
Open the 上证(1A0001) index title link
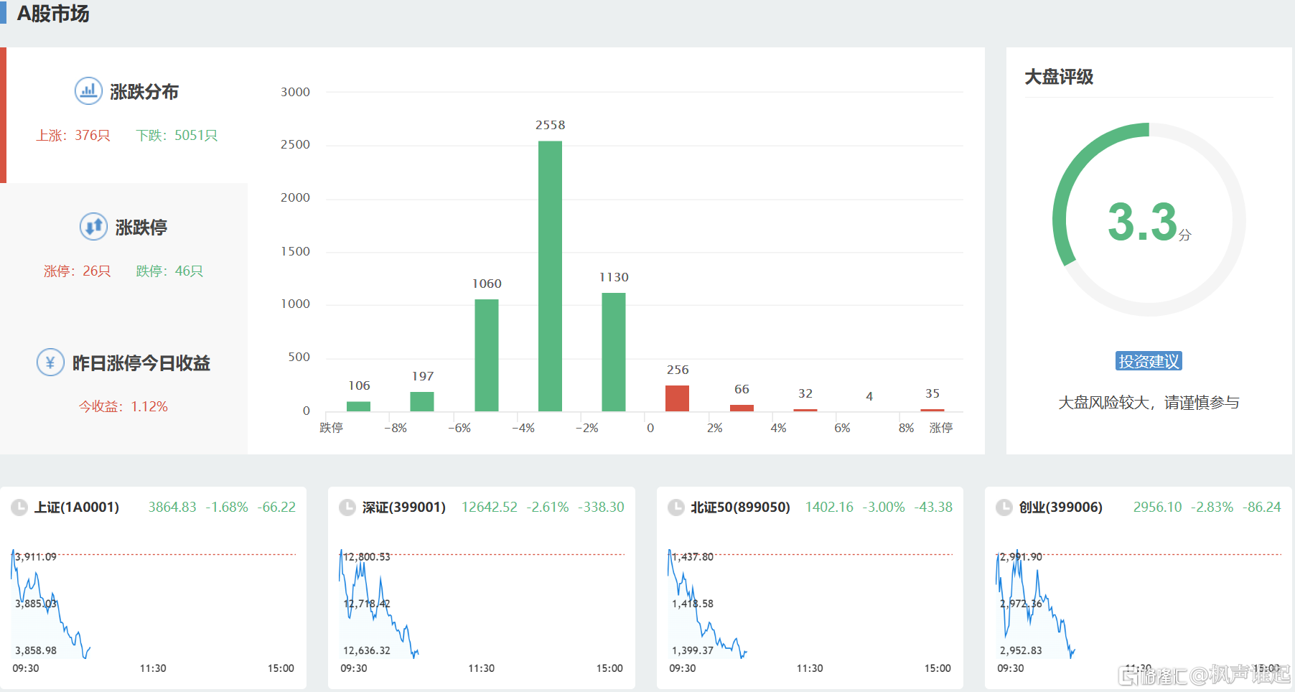[x=77, y=508]
